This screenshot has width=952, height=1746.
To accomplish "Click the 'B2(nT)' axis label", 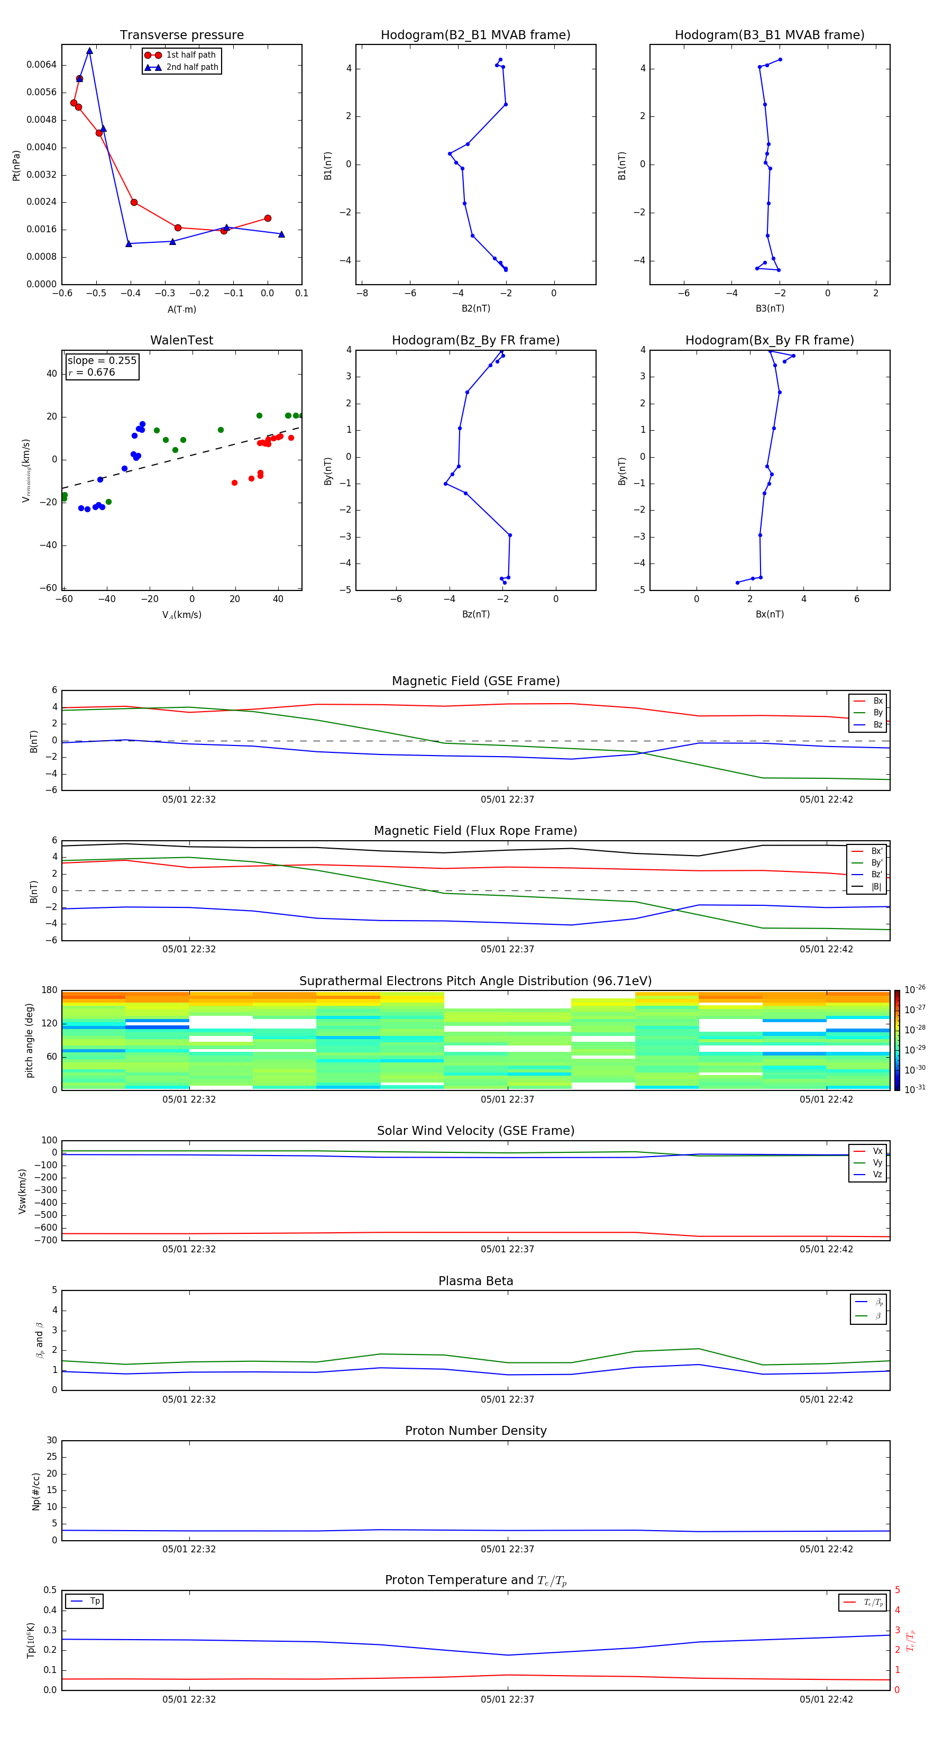I will tap(475, 309).
